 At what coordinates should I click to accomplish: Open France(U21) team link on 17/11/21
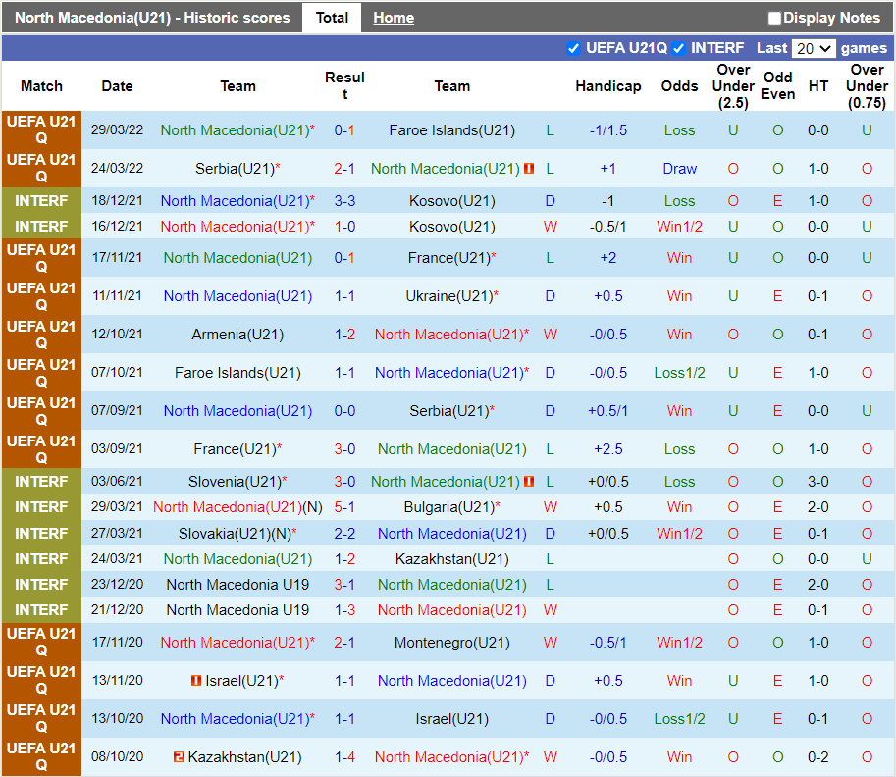(x=449, y=258)
